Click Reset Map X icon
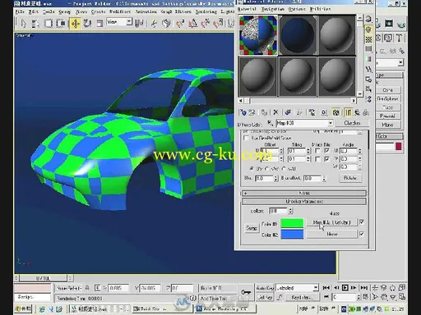The height and width of the screenshot is (315, 421). coord(275,112)
